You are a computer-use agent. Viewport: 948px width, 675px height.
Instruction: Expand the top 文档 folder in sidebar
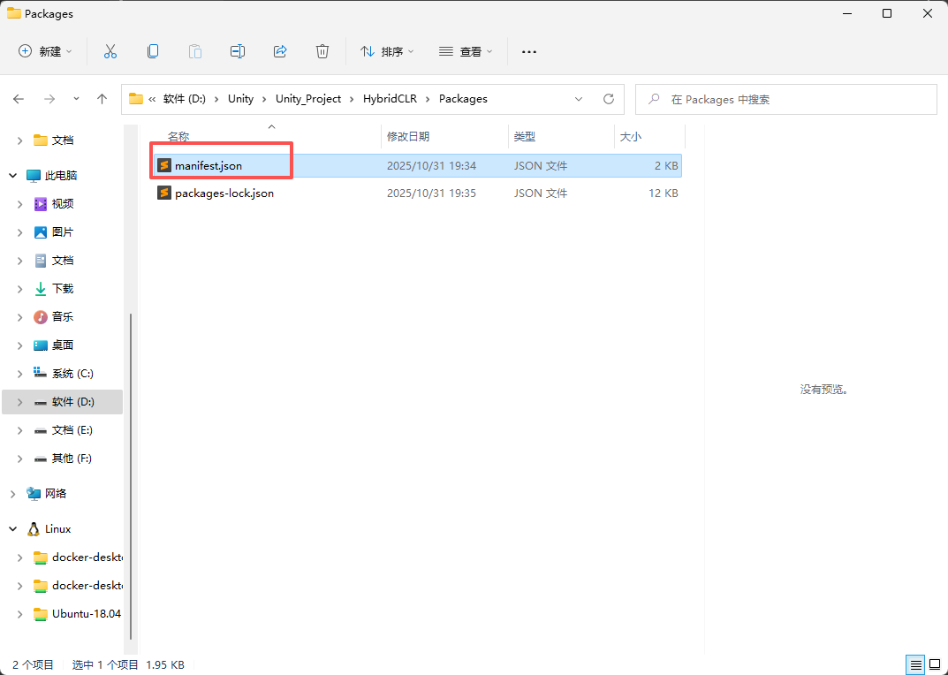tap(20, 140)
